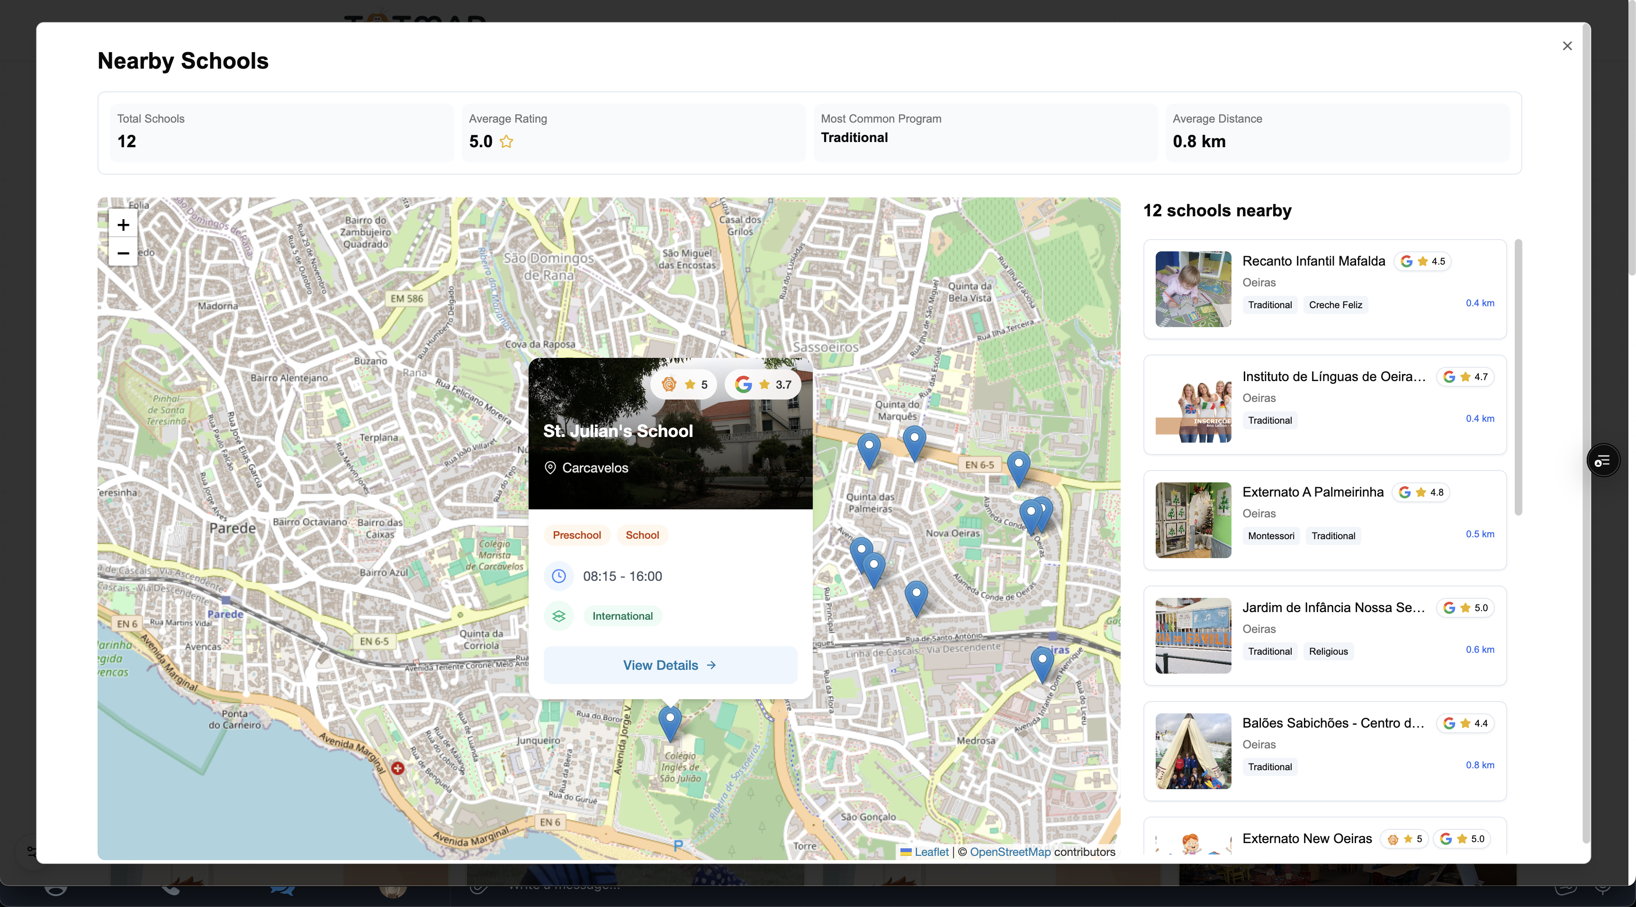Click the Average Distance 0.8 km stat
This screenshot has width=1636, height=907.
click(1337, 133)
